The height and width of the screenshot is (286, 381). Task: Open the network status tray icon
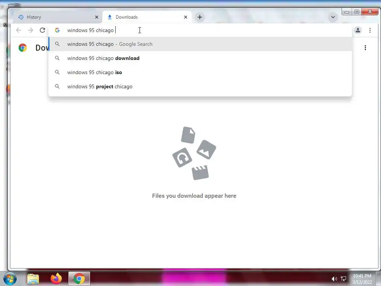click(x=343, y=279)
